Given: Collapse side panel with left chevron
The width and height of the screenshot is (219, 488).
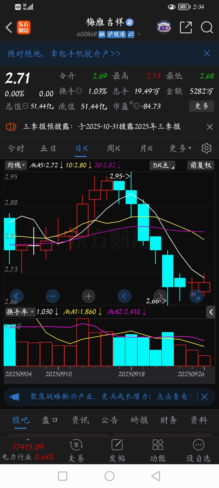Looking at the screenshot, I should [211, 312].
